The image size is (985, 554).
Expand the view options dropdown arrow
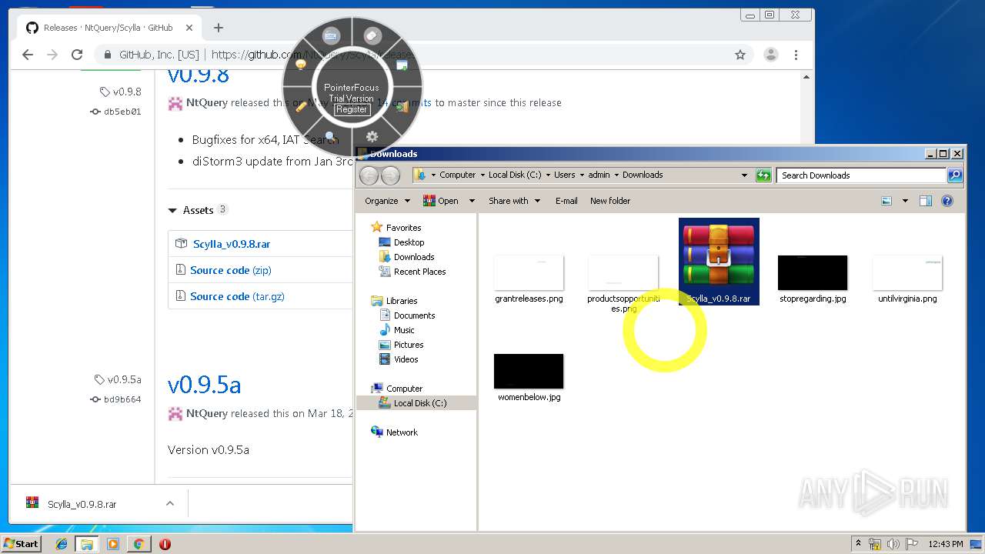point(905,201)
